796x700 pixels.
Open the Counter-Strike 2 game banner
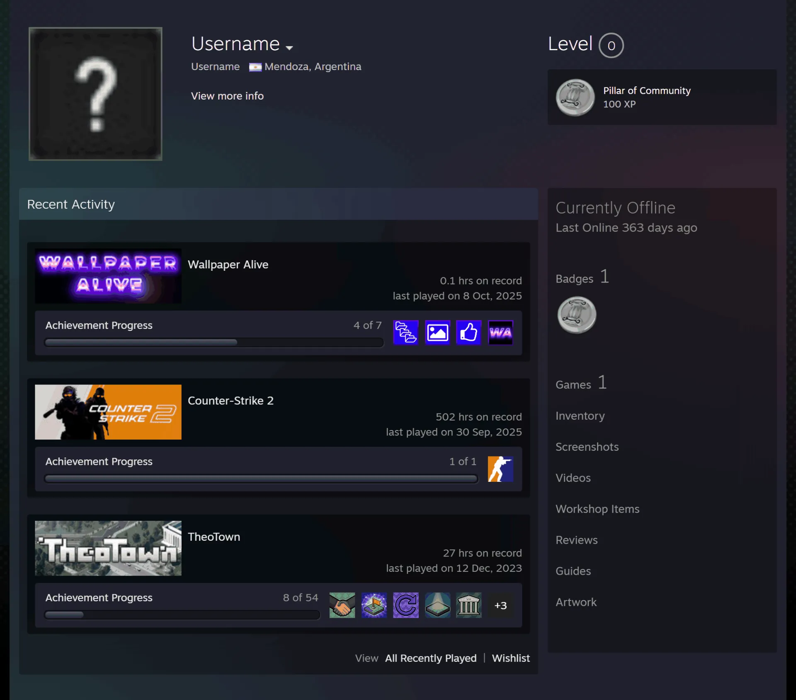click(x=108, y=412)
